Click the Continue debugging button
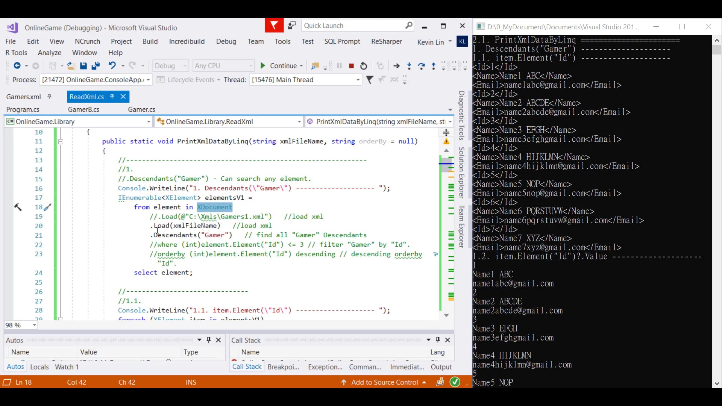 [278, 66]
